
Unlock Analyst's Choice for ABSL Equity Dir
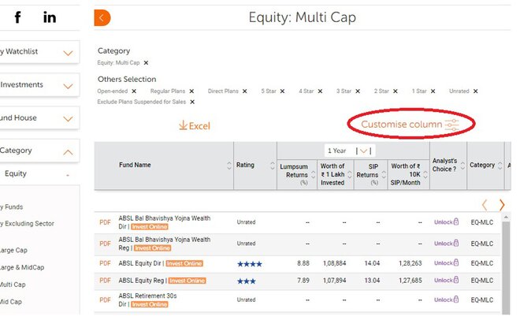[446, 263]
